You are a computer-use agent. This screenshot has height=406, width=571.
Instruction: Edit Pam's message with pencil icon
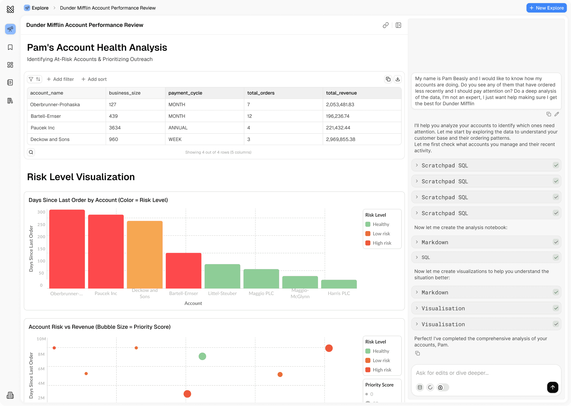tap(557, 114)
